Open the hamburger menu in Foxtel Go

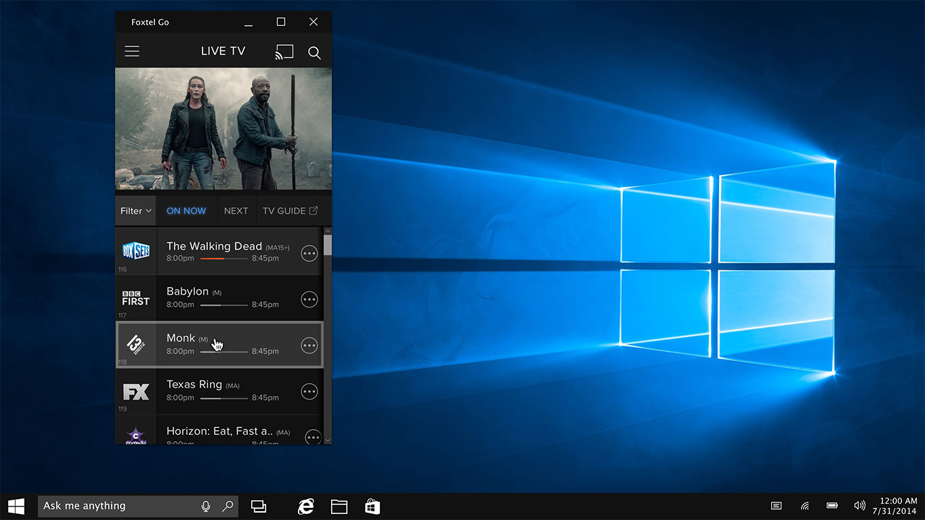pyautogui.click(x=132, y=51)
